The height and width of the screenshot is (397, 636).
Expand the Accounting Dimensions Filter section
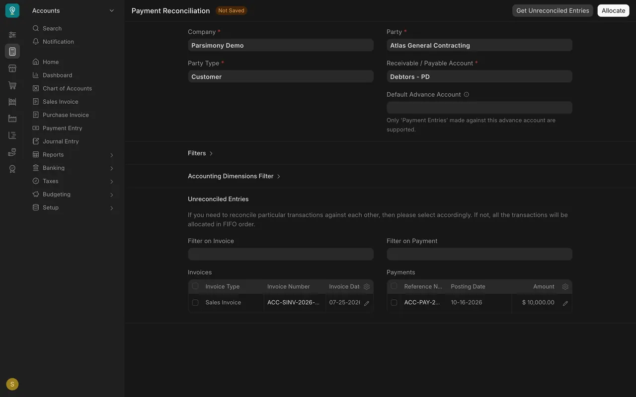(234, 176)
